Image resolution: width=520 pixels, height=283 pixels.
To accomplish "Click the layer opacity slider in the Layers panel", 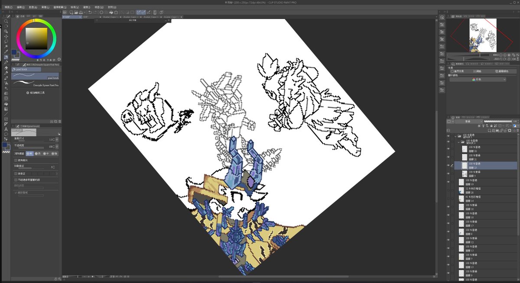I will [x=498, y=122].
